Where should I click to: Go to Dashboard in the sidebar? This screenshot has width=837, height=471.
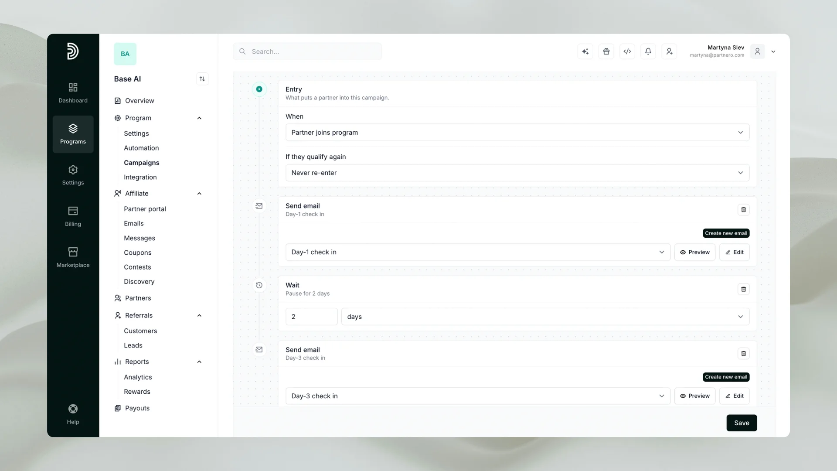tap(73, 93)
